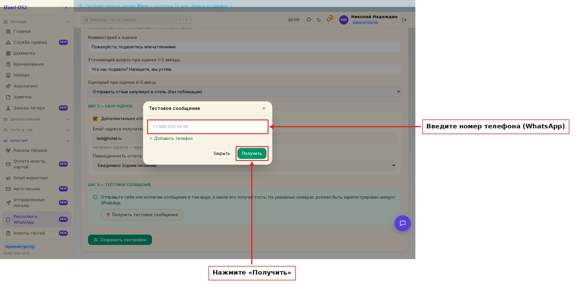Click the notifications bell icon

(328, 20)
